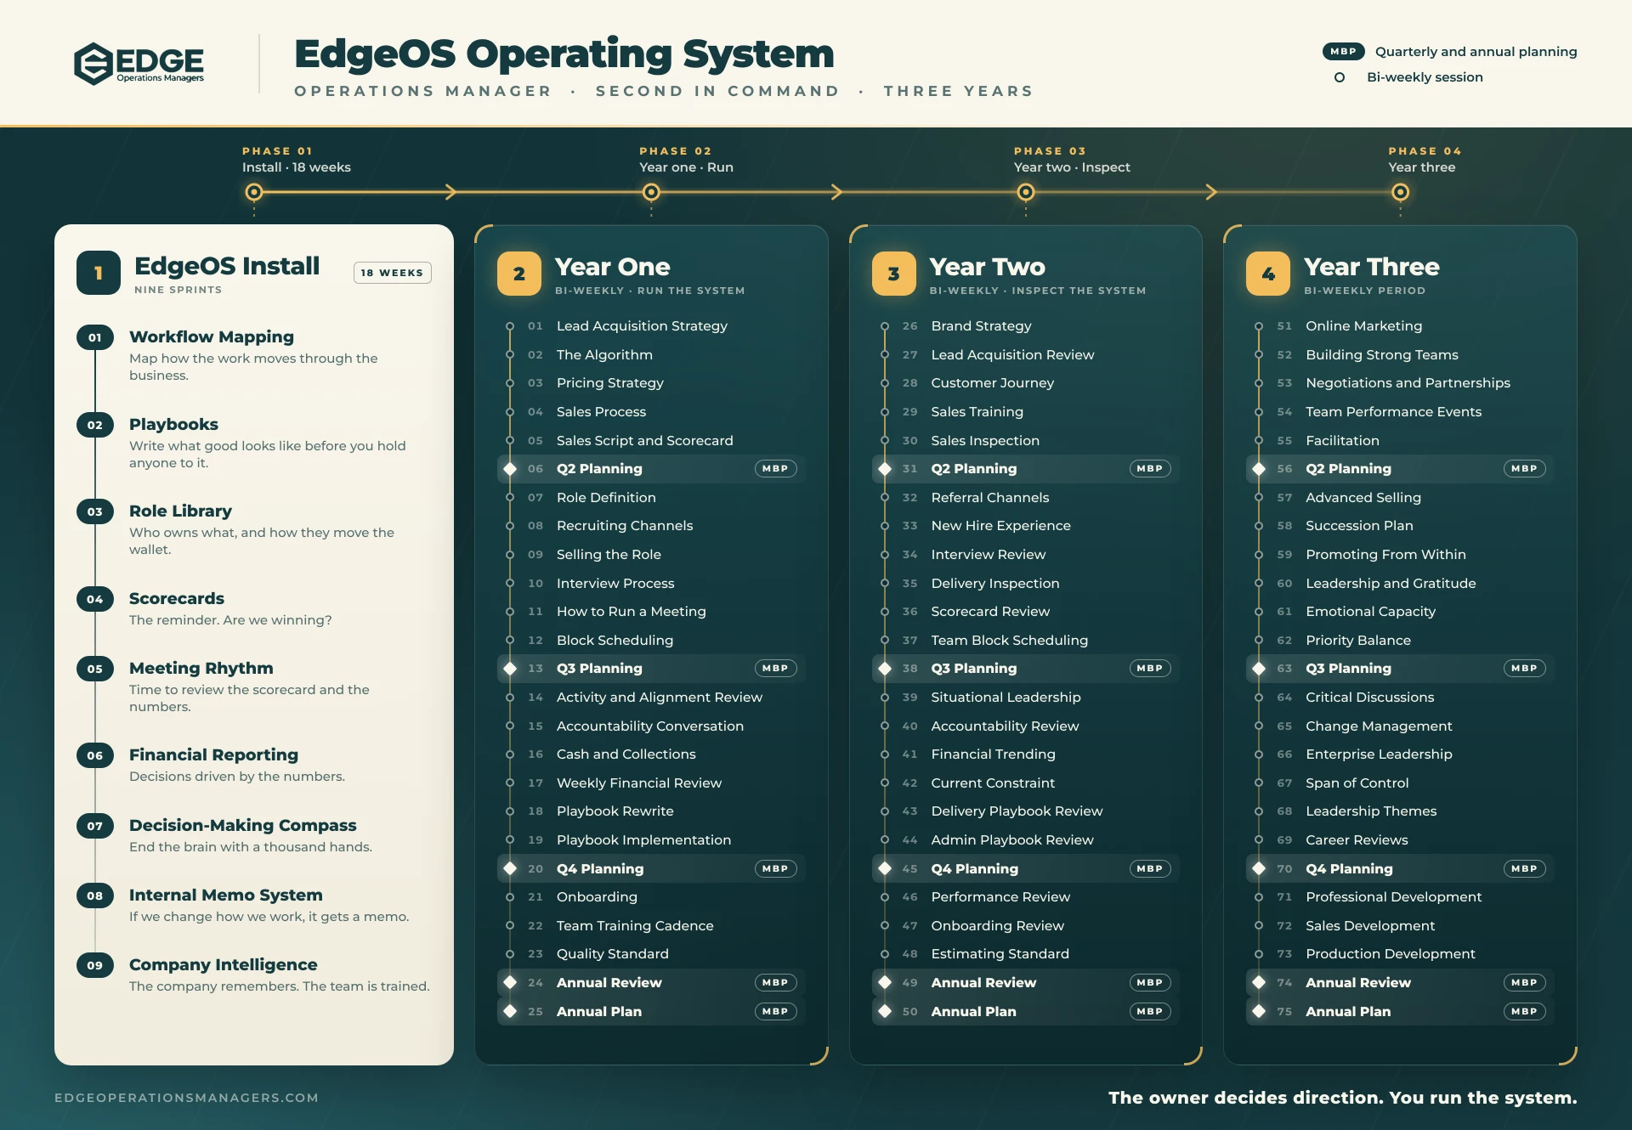Click the Phase 01 timeline marker

click(253, 192)
